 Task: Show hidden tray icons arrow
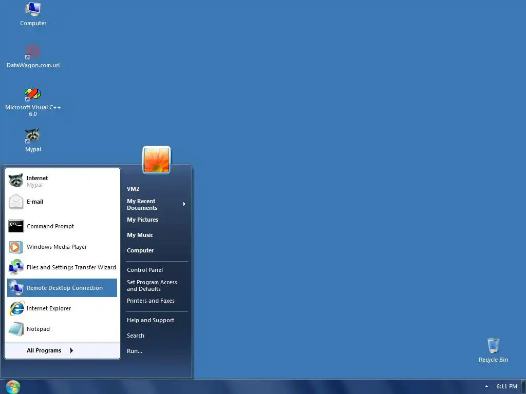(x=486, y=386)
